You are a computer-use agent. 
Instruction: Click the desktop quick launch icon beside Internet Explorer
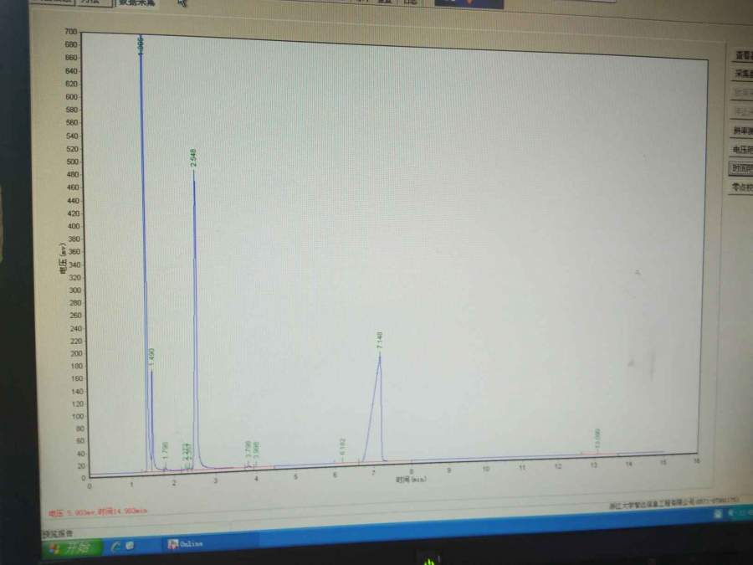click(x=130, y=545)
